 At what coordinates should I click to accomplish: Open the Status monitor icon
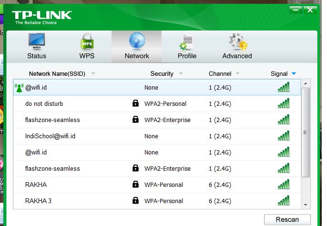coord(37,41)
